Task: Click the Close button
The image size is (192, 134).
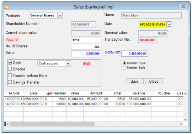Action: (x=154, y=81)
